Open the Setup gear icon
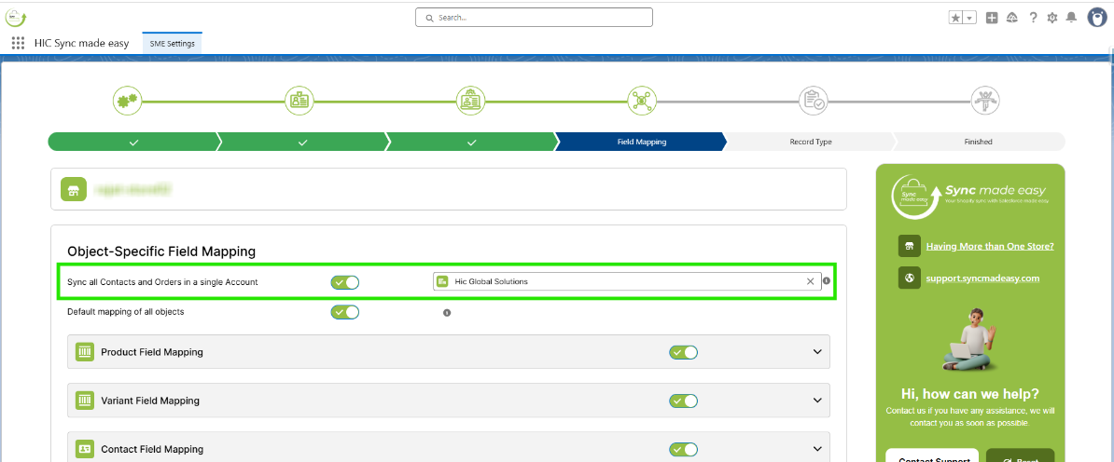This screenshot has height=462, width=1114. point(1052,18)
